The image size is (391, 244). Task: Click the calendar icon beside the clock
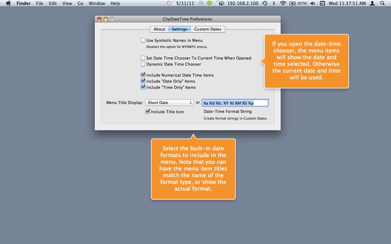click(x=322, y=3)
